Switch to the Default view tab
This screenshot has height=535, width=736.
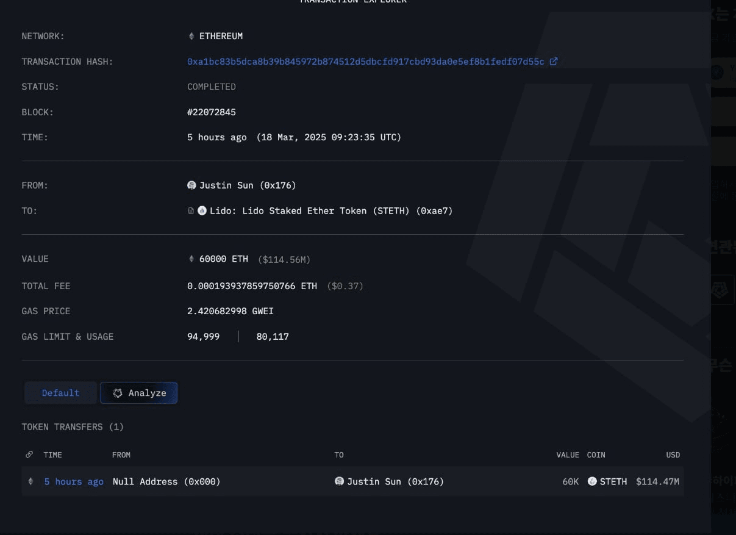(60, 393)
